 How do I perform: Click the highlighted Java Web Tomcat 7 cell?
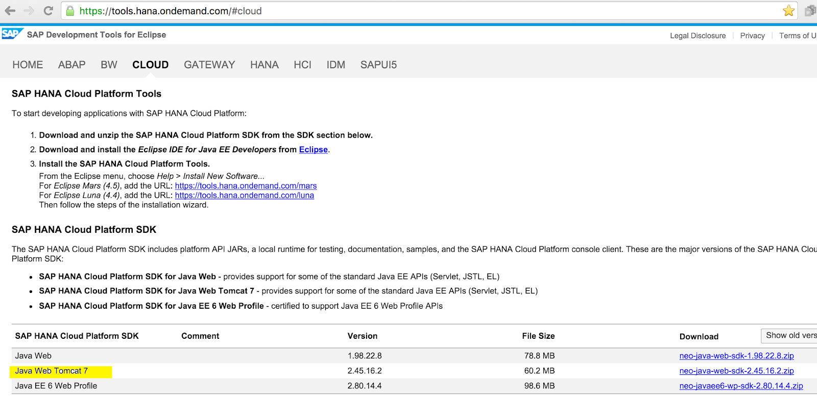coord(61,371)
